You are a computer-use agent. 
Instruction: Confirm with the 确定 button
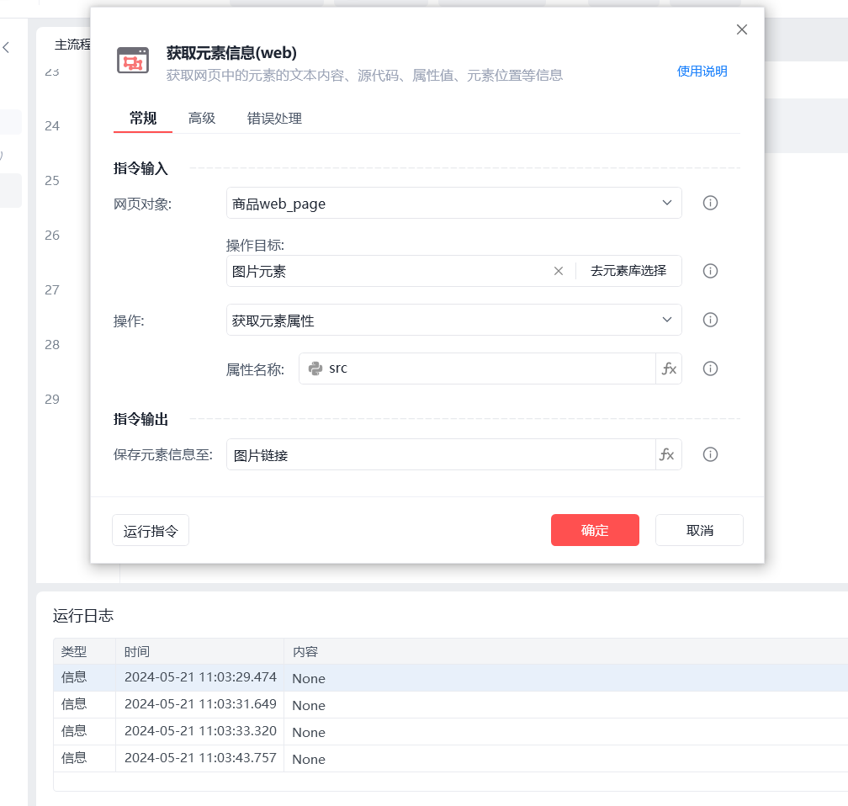point(595,530)
